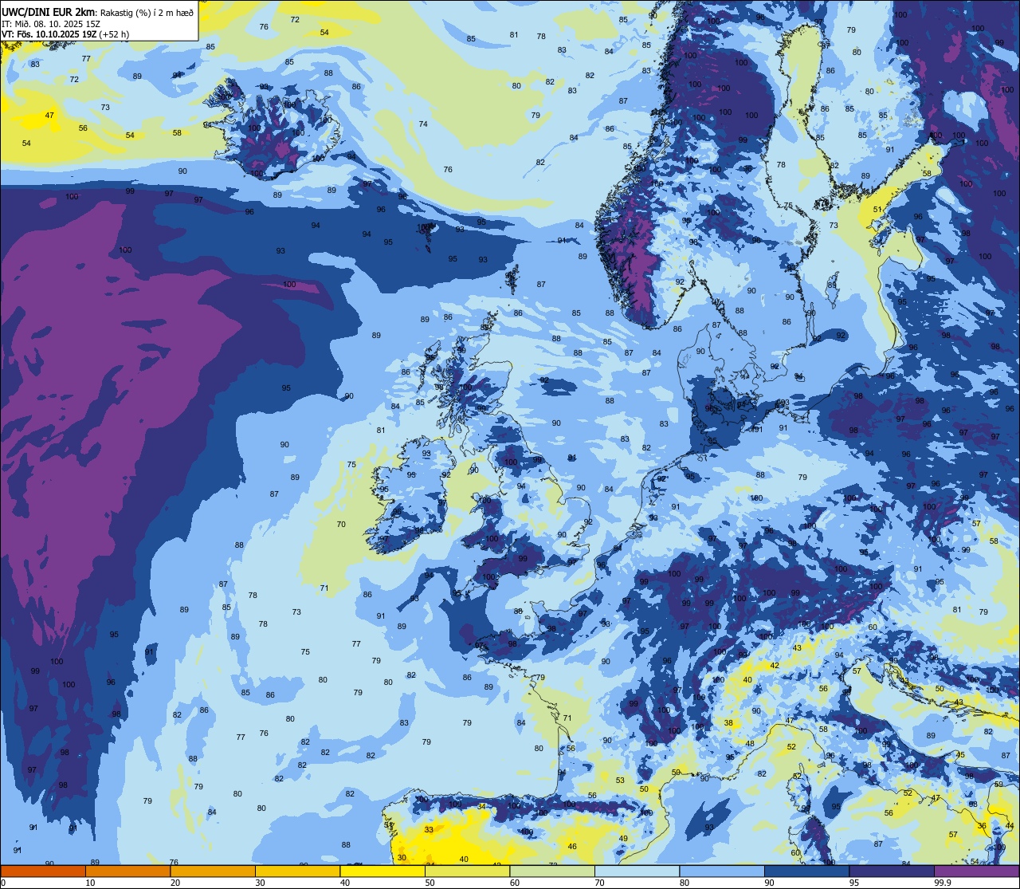Click the legend scale label 95
Image resolution: width=1020 pixels, height=889 pixels.
pos(854,883)
